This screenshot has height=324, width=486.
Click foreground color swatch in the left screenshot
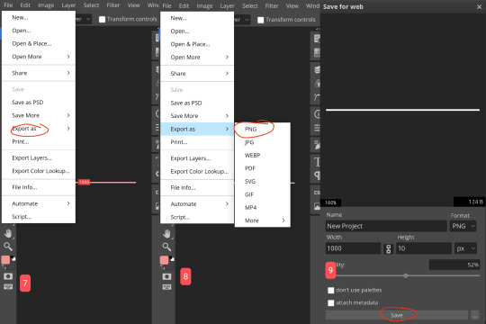5,260
